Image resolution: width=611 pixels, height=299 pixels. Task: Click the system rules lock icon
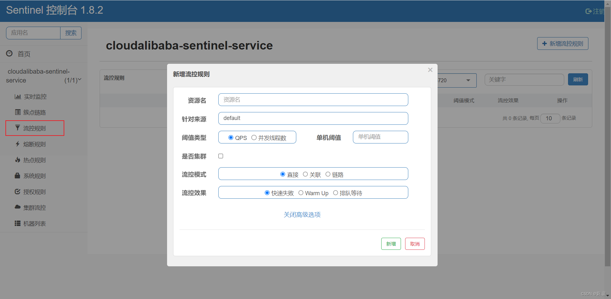click(18, 176)
